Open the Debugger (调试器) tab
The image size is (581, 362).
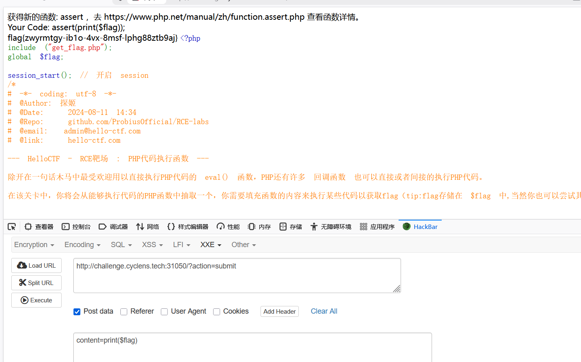113,227
